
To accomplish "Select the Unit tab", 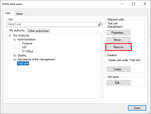I will 8,13.
